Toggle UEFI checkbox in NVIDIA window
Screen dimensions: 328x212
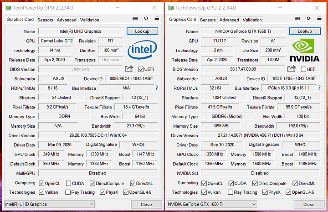pyautogui.click(x=303, y=69)
